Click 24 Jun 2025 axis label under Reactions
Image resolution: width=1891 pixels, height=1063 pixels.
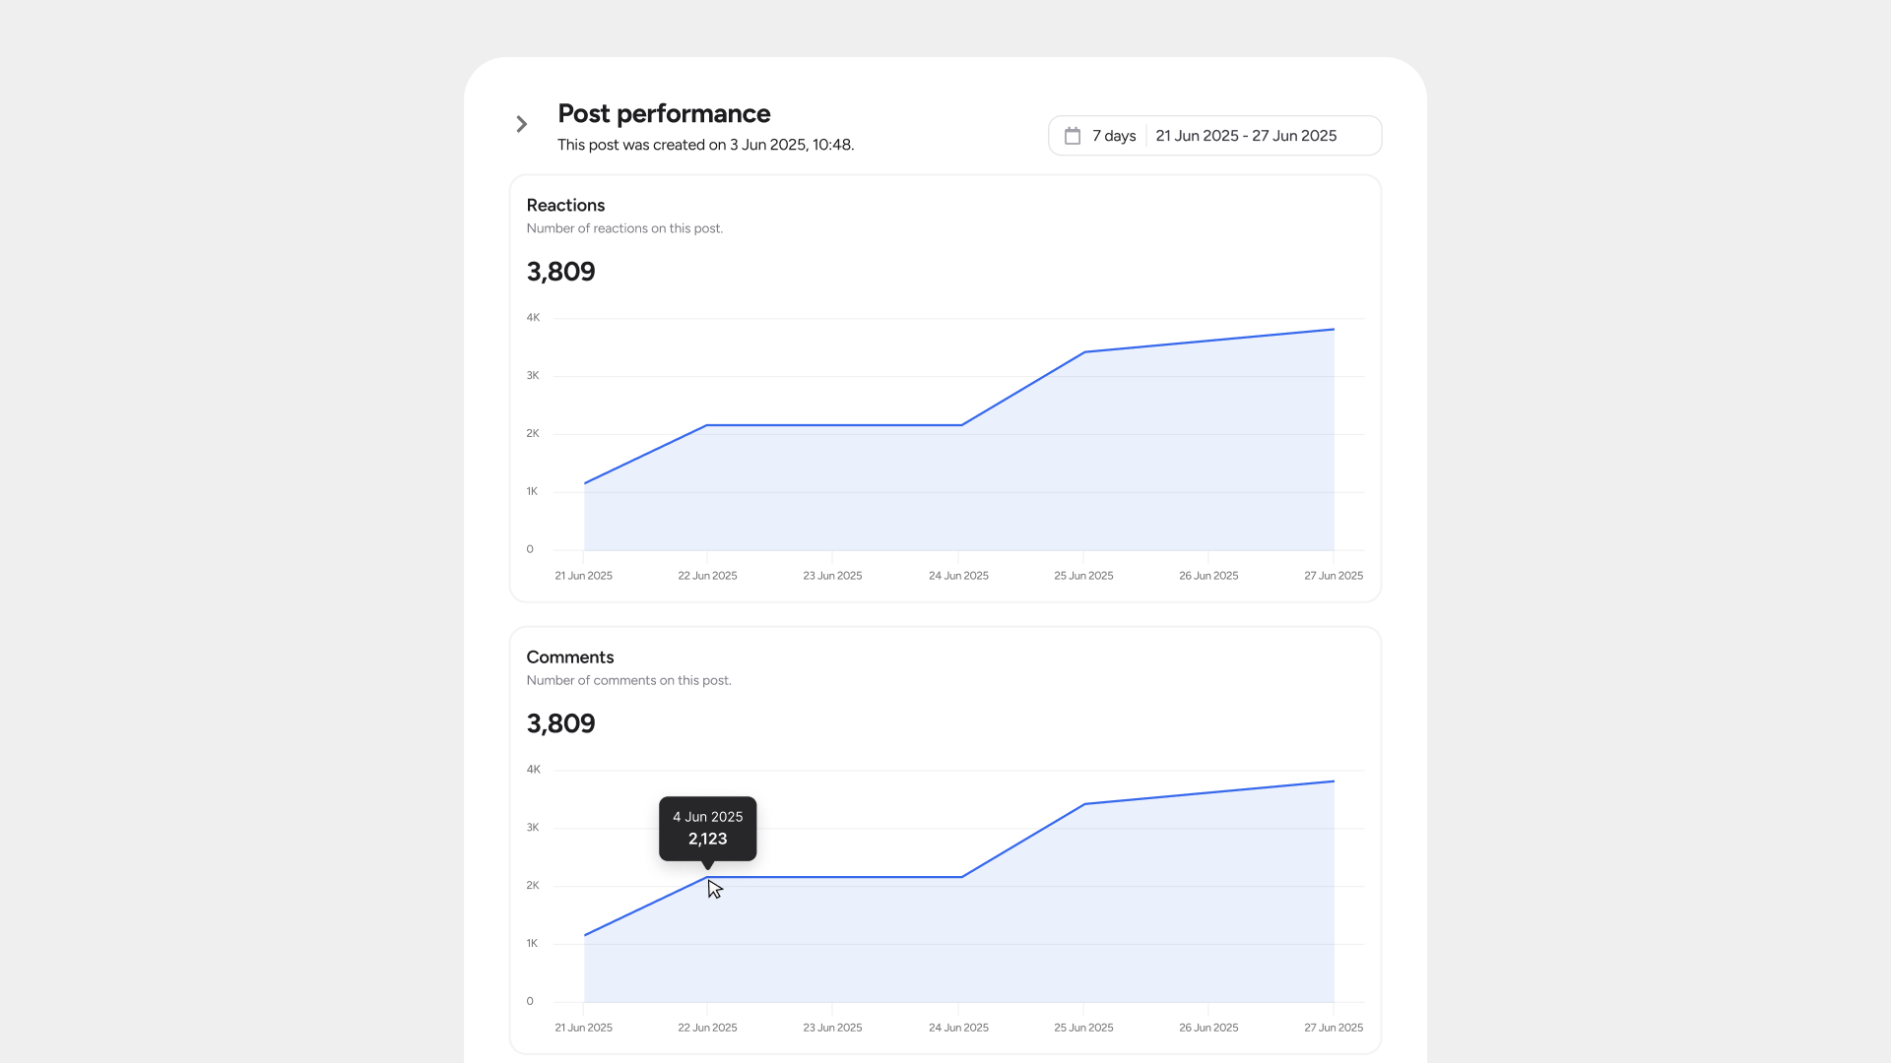[958, 576]
